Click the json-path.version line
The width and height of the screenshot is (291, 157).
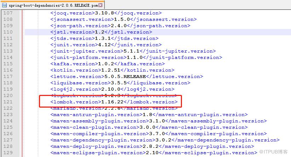[x=120, y=26]
